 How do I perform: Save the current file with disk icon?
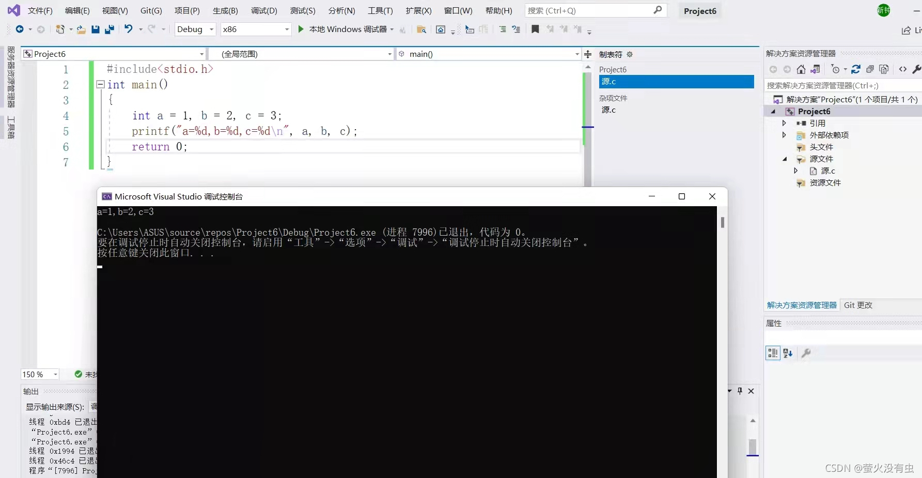[x=96, y=29]
